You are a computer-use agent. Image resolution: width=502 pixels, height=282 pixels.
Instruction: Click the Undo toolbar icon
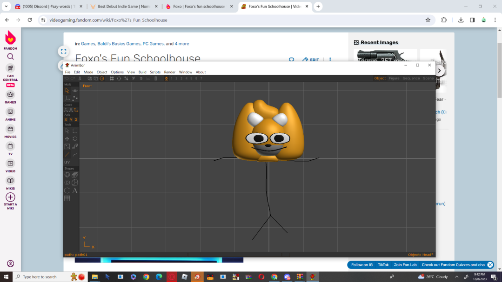(x=67, y=79)
